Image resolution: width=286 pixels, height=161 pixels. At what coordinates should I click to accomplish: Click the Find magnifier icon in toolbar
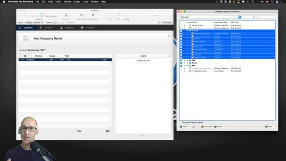click(x=108, y=15)
